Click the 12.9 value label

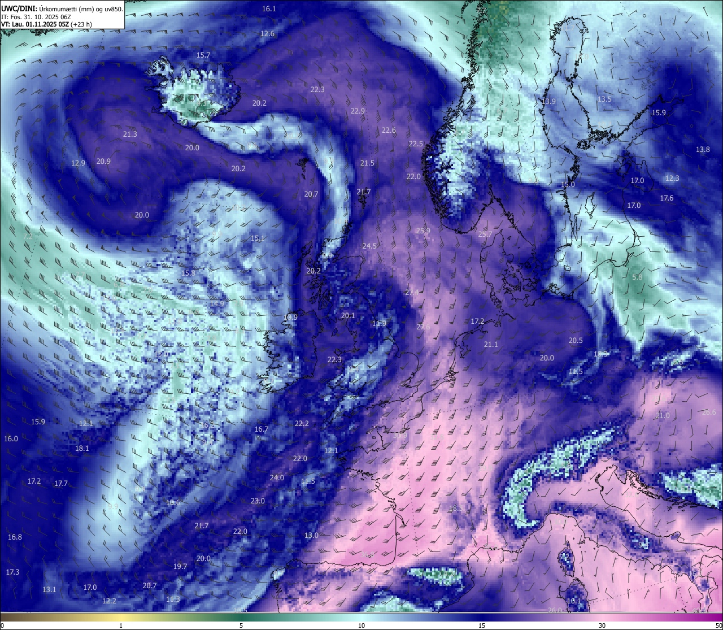click(78, 163)
